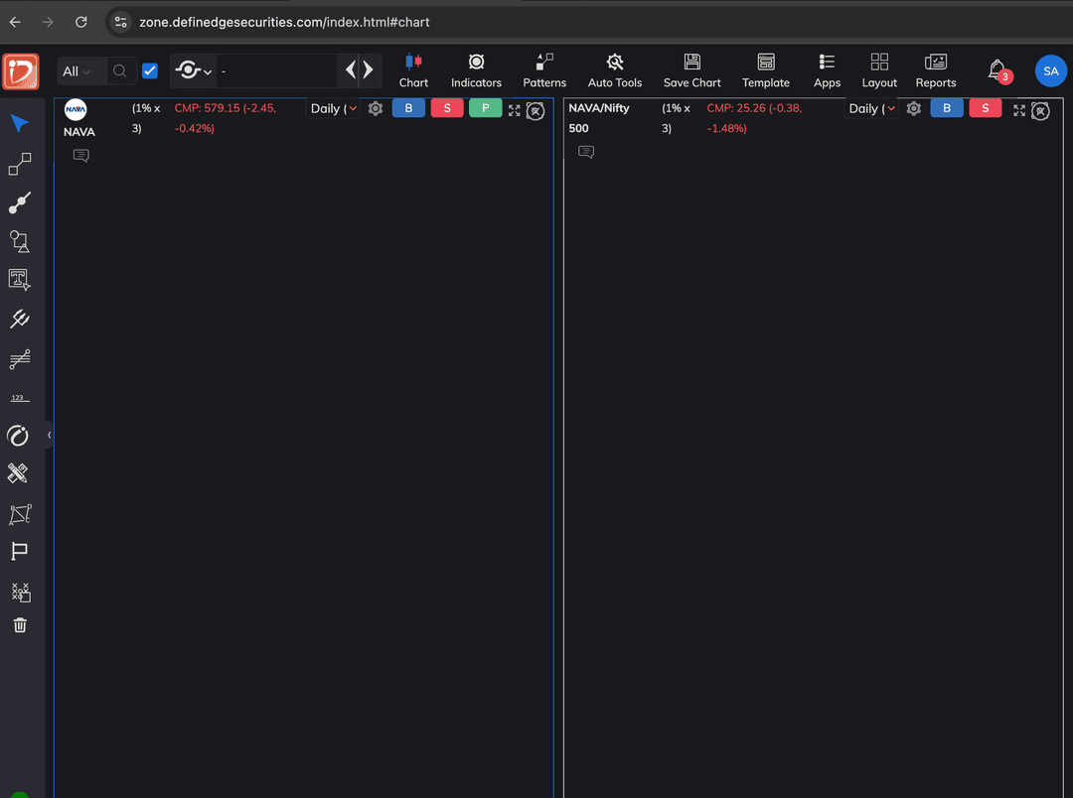This screenshot has width=1073, height=798.
Task: Open comment note on NAVA/Nifty 500 chart
Action: (586, 152)
